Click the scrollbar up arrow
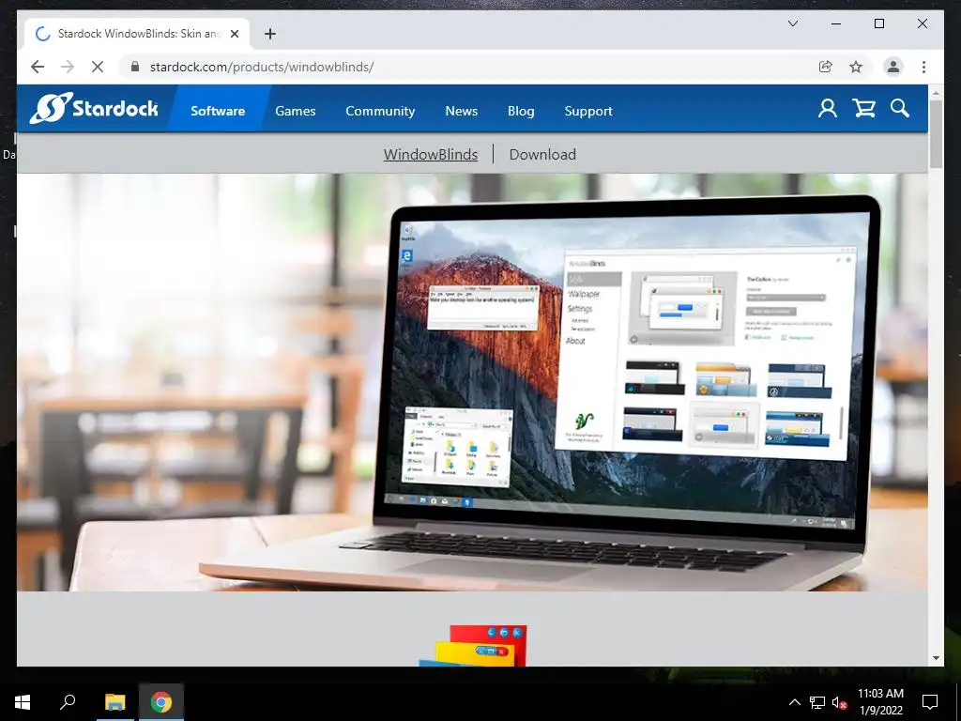Image resolution: width=961 pixels, height=721 pixels. [936, 93]
